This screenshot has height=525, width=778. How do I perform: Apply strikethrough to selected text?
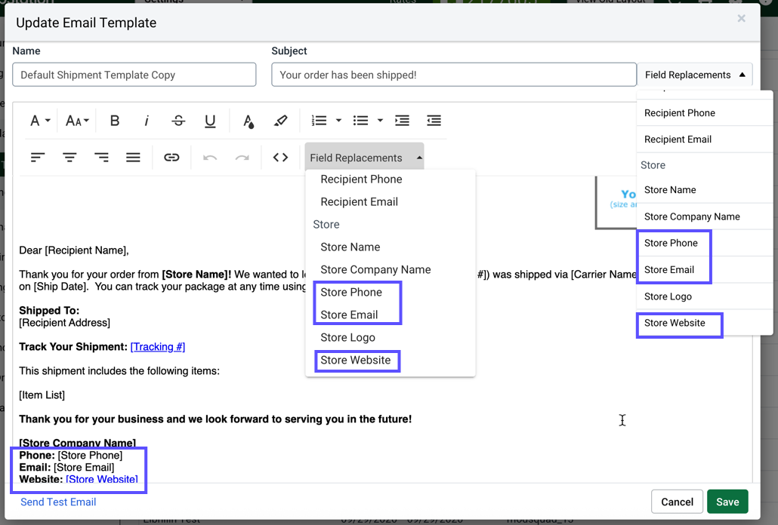[x=178, y=120]
